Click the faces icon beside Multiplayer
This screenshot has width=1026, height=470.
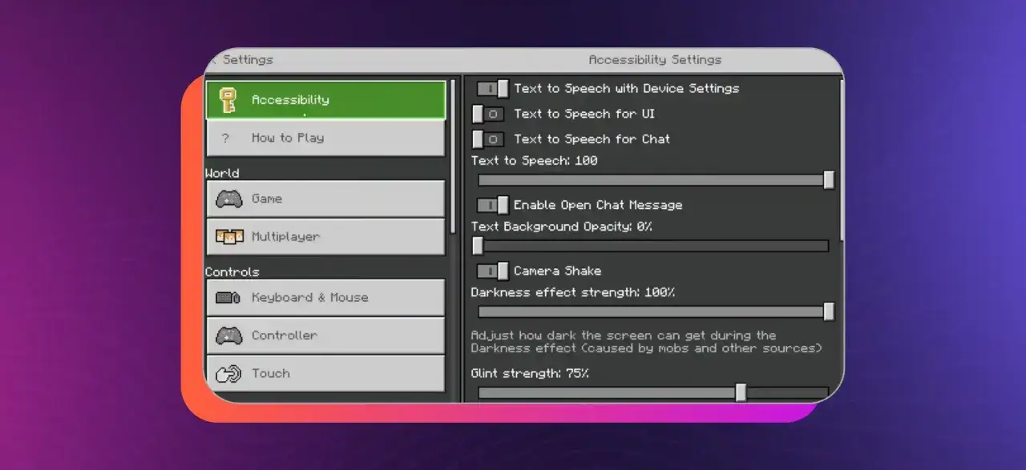pos(229,237)
